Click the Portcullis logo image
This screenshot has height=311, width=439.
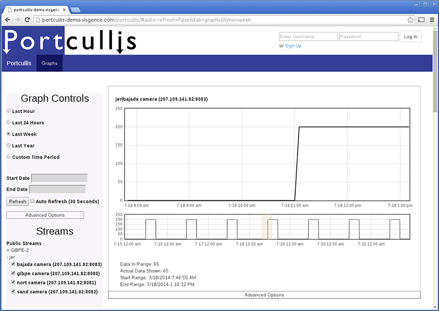pos(70,41)
